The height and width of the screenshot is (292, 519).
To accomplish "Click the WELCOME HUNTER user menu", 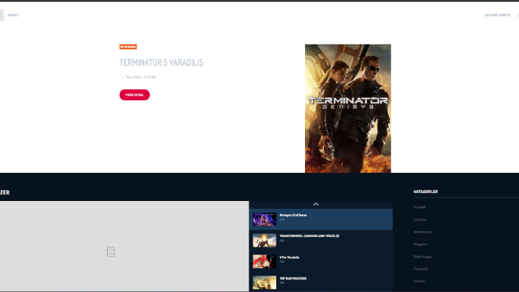I will click(x=497, y=15).
